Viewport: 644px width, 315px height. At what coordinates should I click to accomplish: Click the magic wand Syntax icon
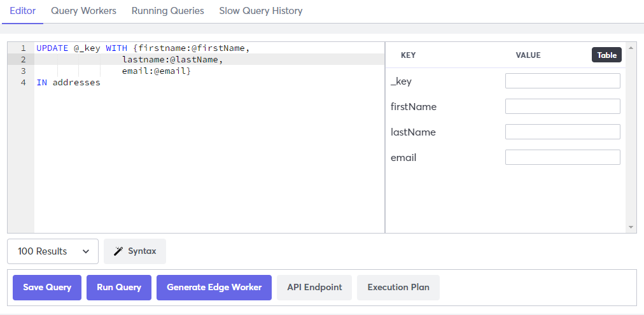click(x=118, y=251)
